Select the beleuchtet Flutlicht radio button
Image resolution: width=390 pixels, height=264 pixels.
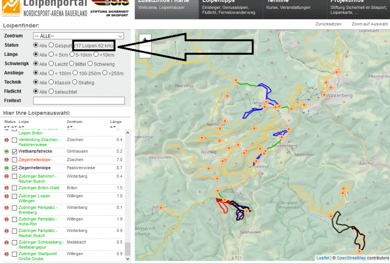point(51,92)
